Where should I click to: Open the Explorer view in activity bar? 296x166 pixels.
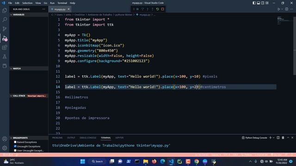pos(5,11)
